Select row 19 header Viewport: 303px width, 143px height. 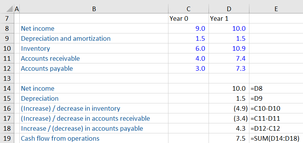point(7,138)
